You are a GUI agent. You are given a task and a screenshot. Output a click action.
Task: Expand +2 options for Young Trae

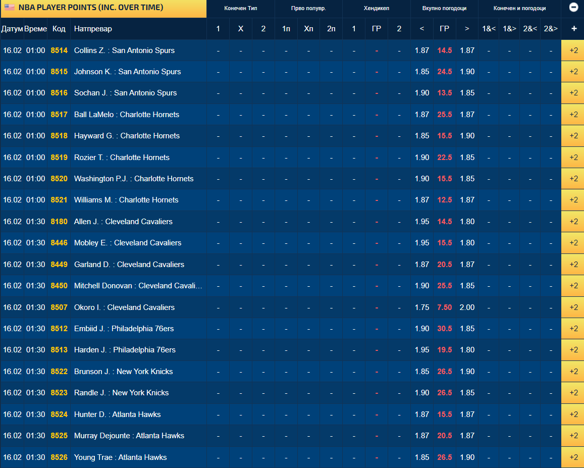coord(573,457)
